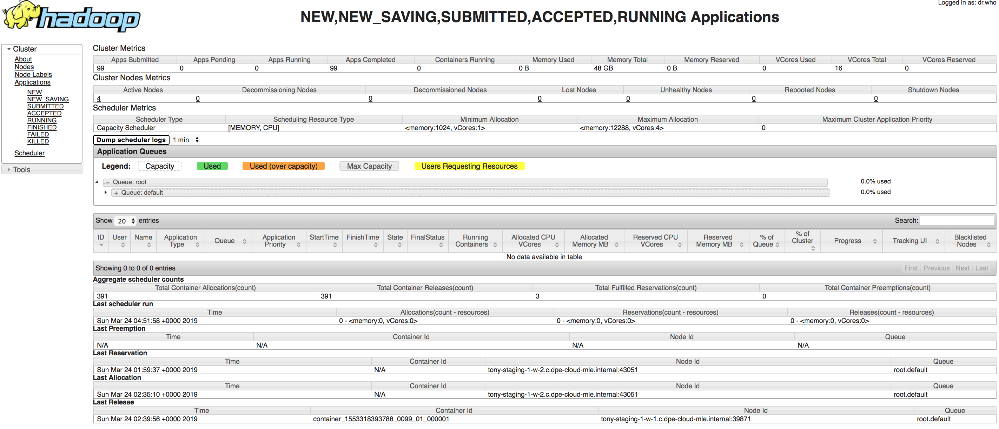
Task: Sort by StartTime column
Action: point(324,241)
